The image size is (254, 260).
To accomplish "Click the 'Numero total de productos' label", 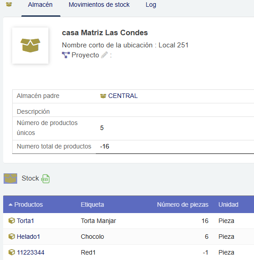I will pos(54,146).
